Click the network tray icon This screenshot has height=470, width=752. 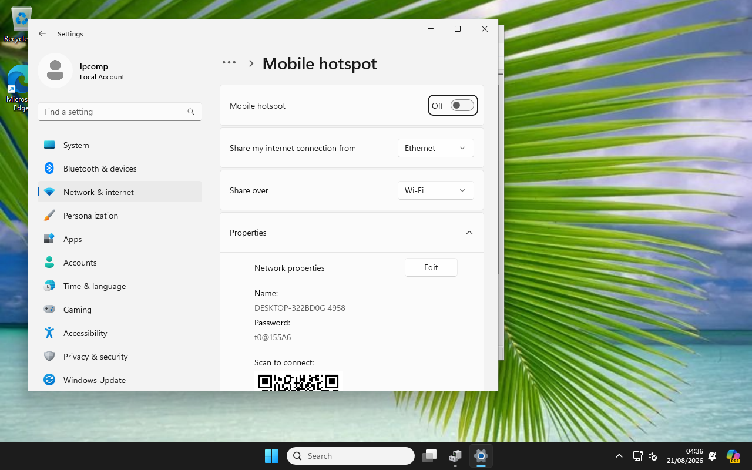coord(637,456)
